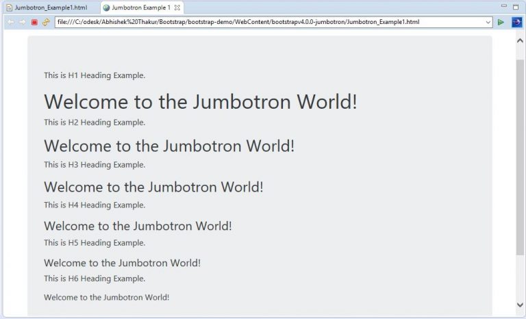Screen dimensions: 526x319
Task: Maximize the editor view pane
Action: (x=516, y=7)
